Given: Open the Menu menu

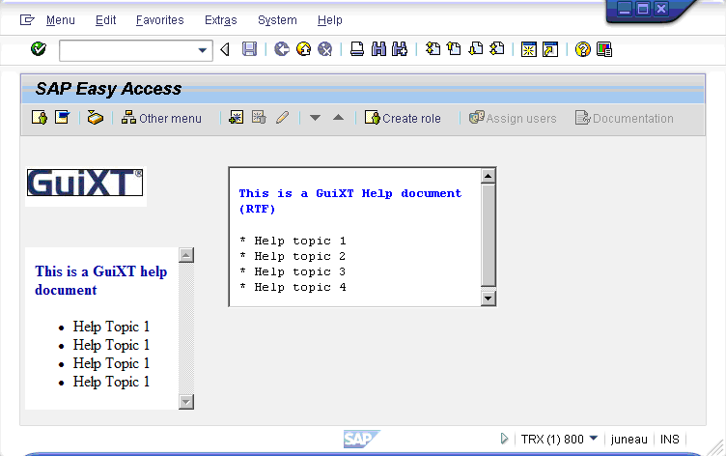Looking at the screenshot, I should coord(60,20).
